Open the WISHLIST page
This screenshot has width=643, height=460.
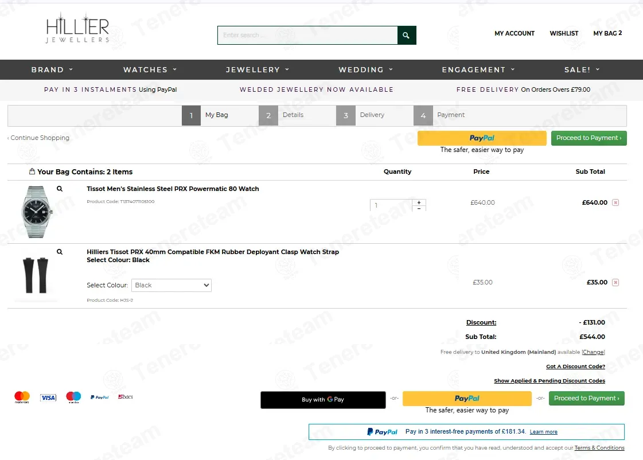pyautogui.click(x=564, y=33)
